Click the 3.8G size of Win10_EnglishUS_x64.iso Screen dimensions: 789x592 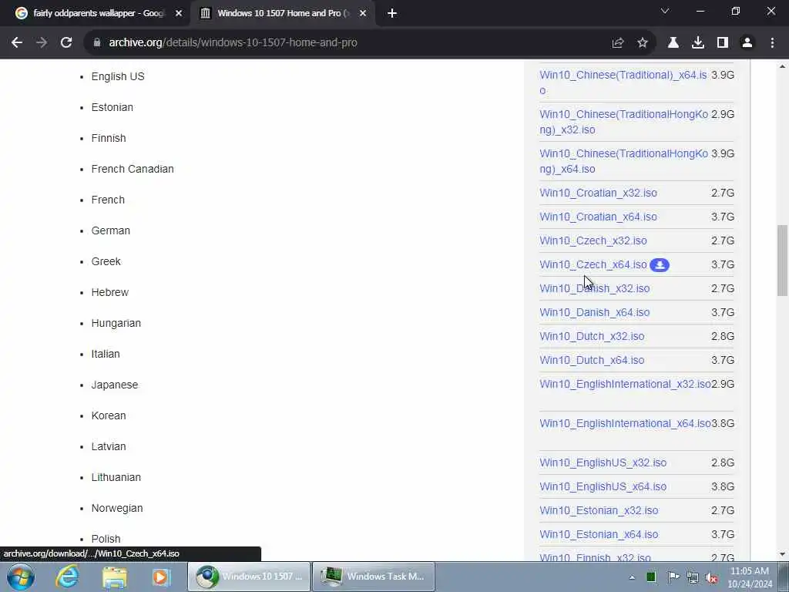[723, 487]
